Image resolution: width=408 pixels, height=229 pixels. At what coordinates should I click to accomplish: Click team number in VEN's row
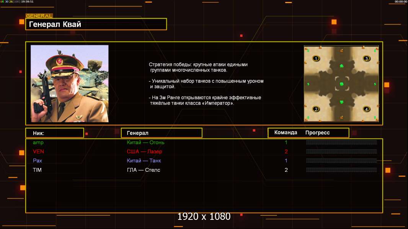[x=286, y=152]
